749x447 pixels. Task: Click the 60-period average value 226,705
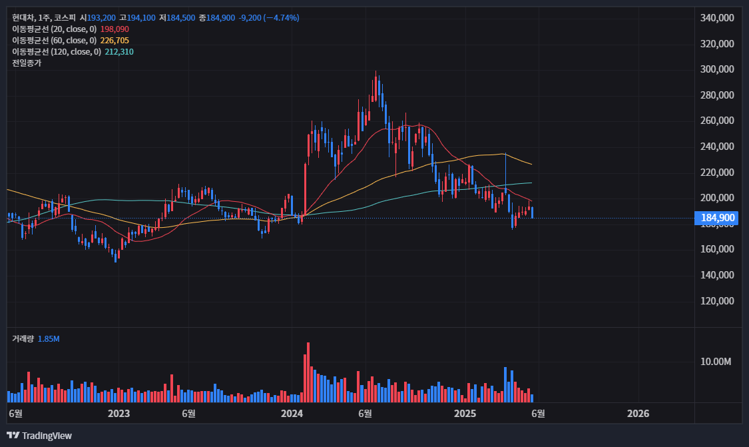(x=115, y=41)
